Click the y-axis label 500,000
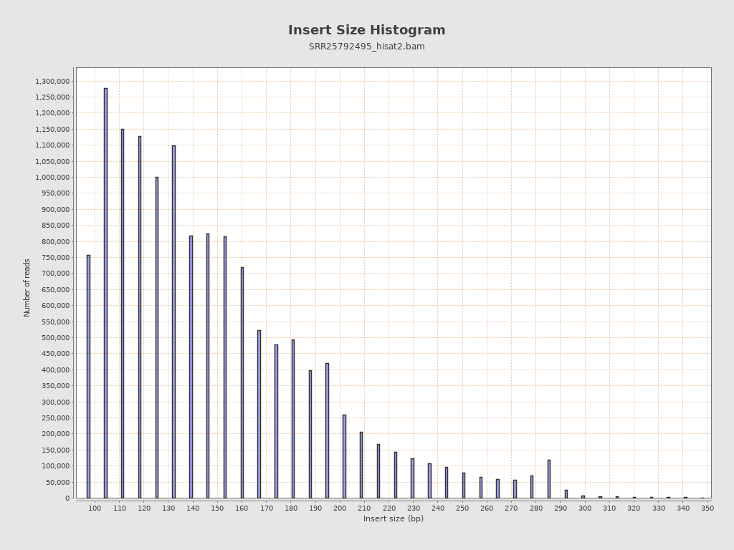Image resolution: width=734 pixels, height=550 pixels. coord(55,338)
